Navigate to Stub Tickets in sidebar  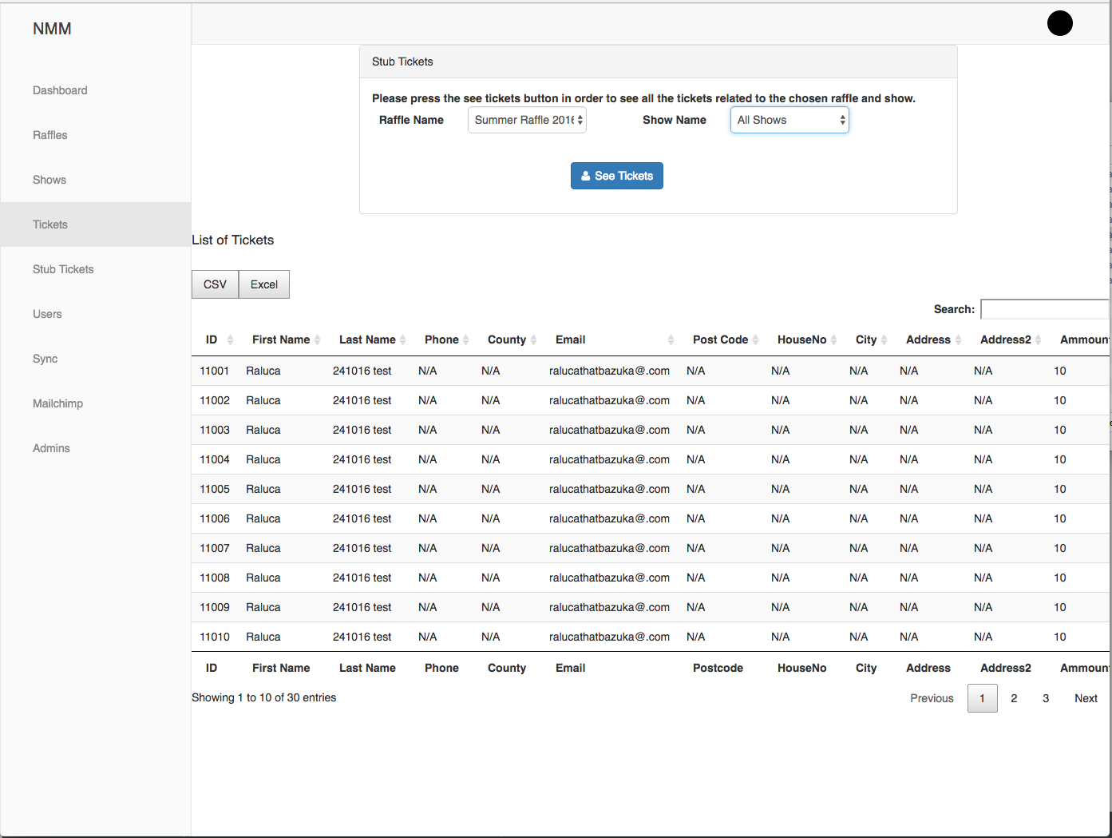click(63, 269)
